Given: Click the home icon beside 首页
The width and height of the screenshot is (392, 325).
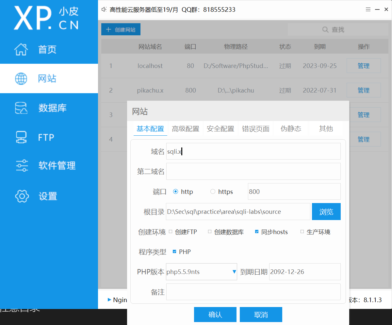Looking at the screenshot, I should tap(21, 49).
